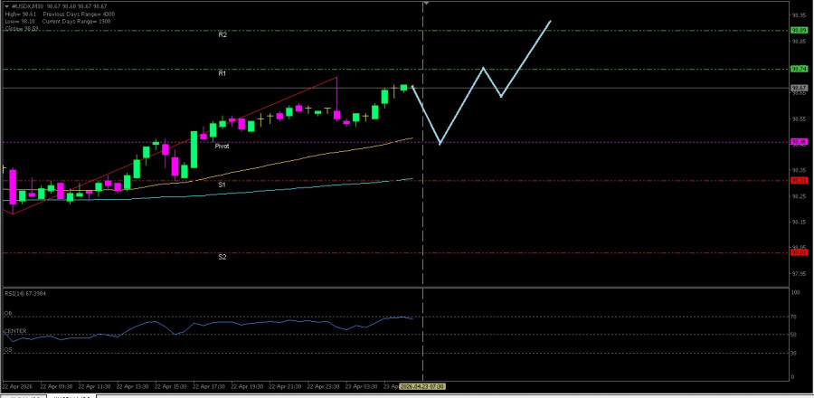Click the green 98.89 price tag
814x398 pixels.
[x=799, y=31]
